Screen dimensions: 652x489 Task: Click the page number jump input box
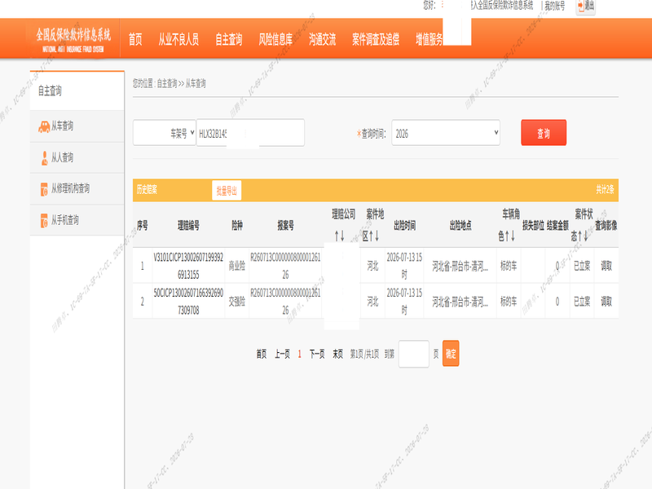(x=414, y=354)
